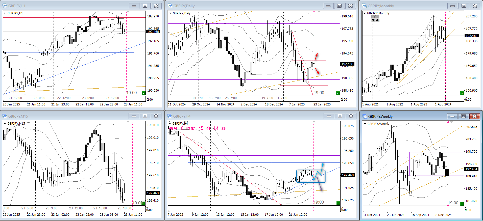Click the 19:00 label in the Daily chart
This screenshot has height=221, width=483.
click(x=319, y=93)
